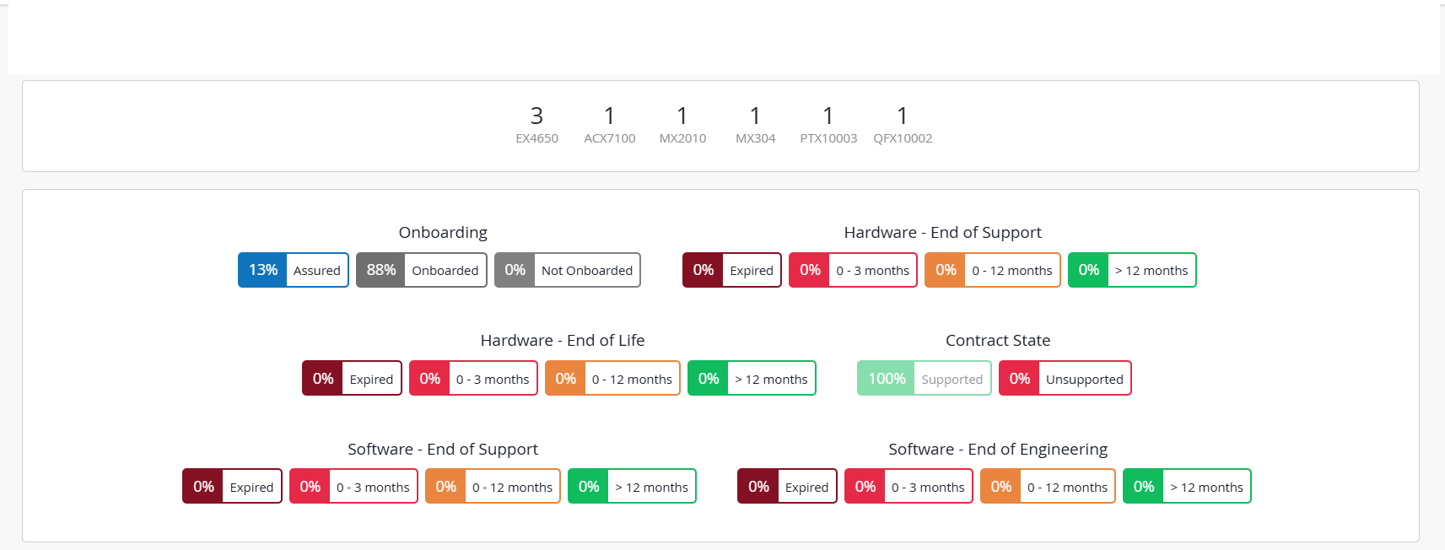Click the EX4650 device count
The width and height of the screenshot is (1445, 550).
tap(536, 124)
